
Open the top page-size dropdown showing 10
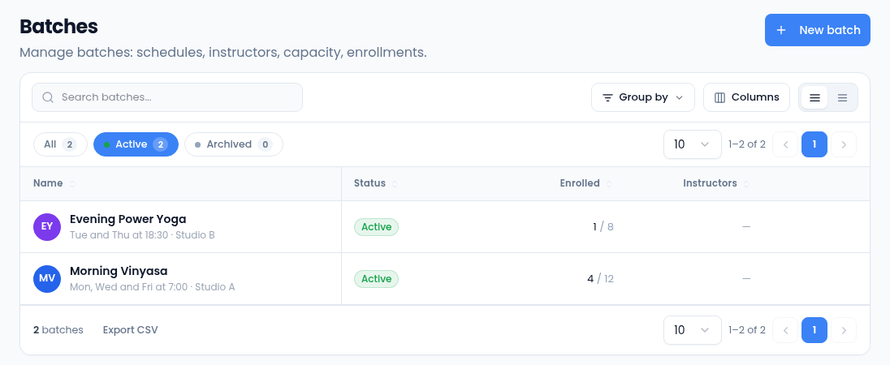click(x=693, y=144)
